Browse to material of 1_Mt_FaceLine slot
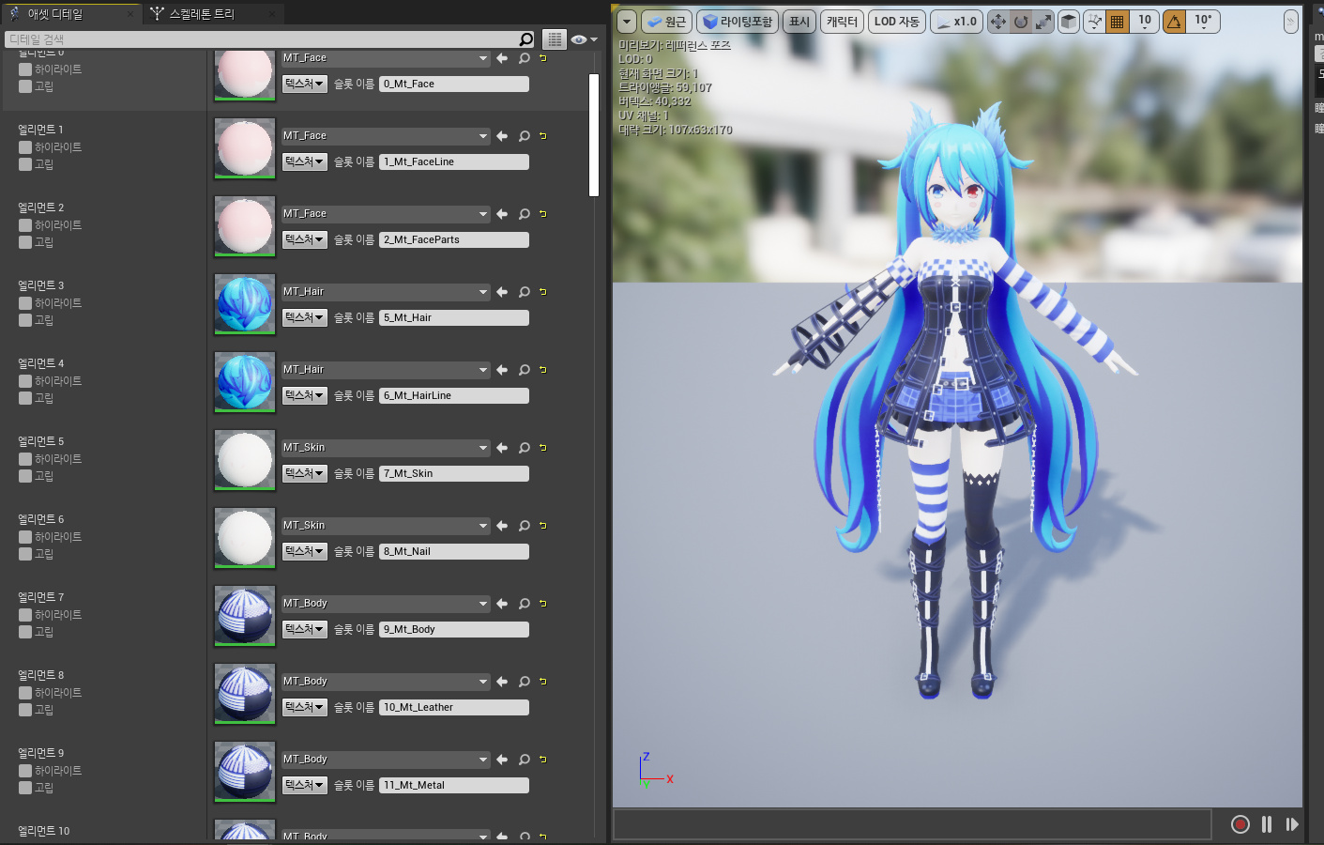This screenshot has height=845, width=1324. (525, 136)
